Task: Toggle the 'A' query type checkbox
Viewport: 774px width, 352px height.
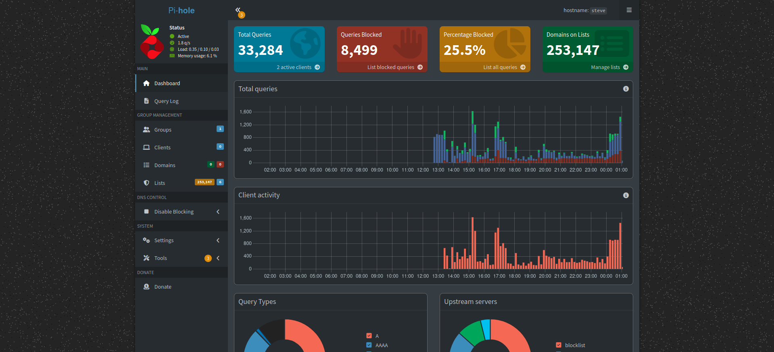Action: click(369, 336)
